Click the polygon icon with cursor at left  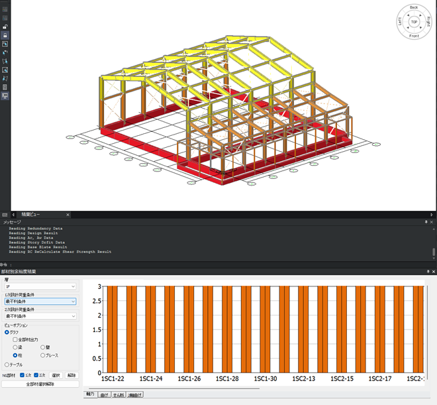tap(5, 79)
